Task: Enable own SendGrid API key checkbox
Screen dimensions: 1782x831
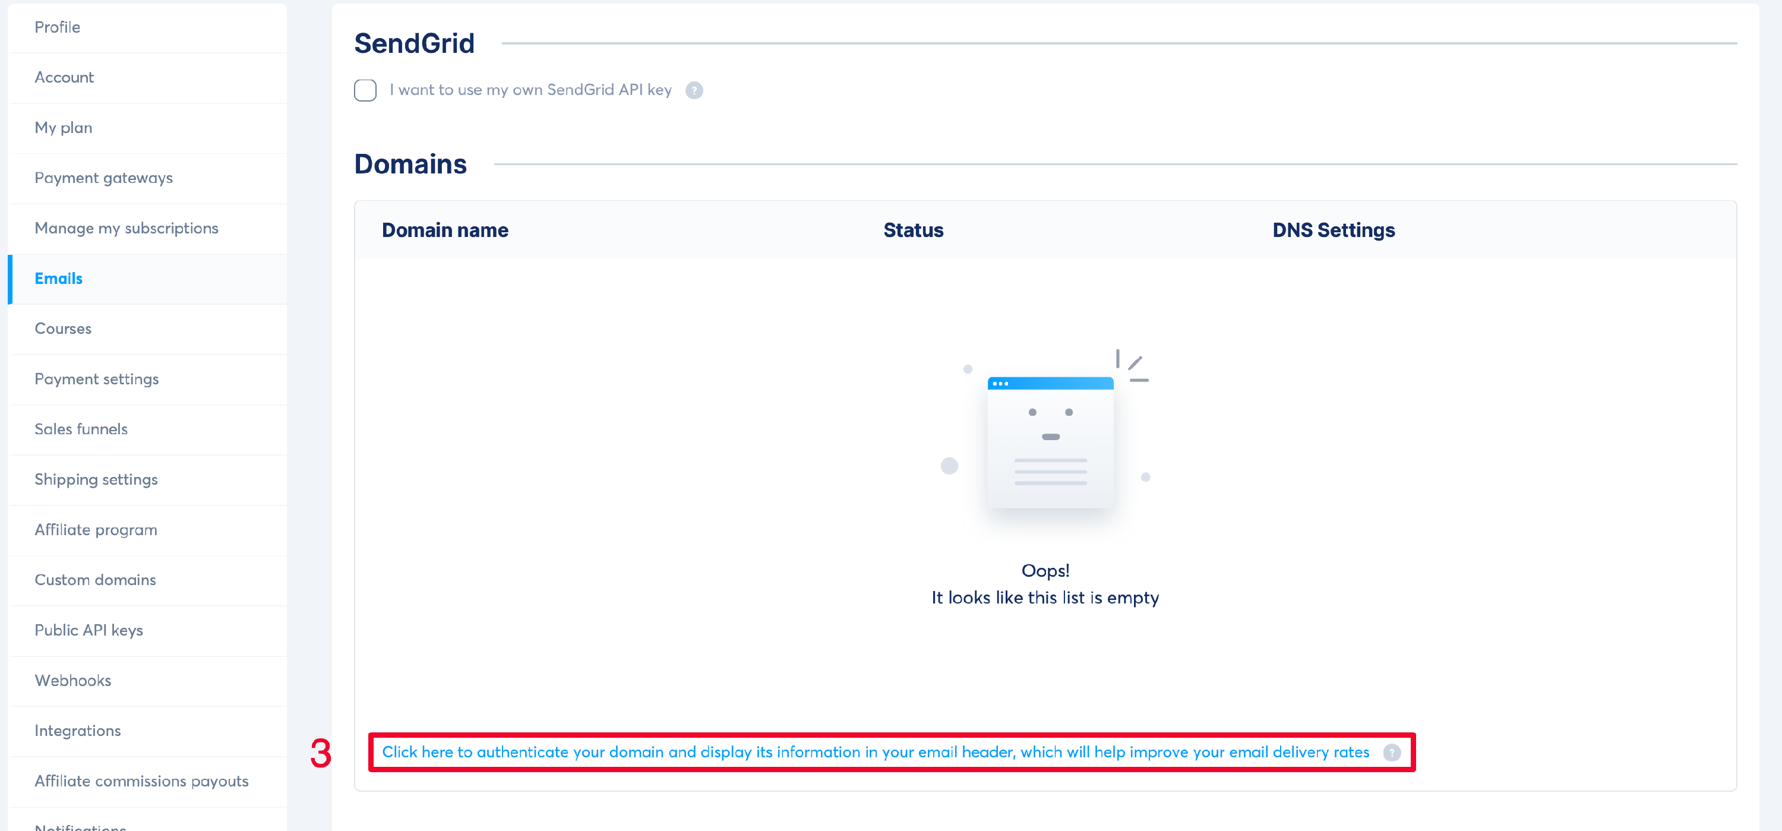Action: coord(365,90)
